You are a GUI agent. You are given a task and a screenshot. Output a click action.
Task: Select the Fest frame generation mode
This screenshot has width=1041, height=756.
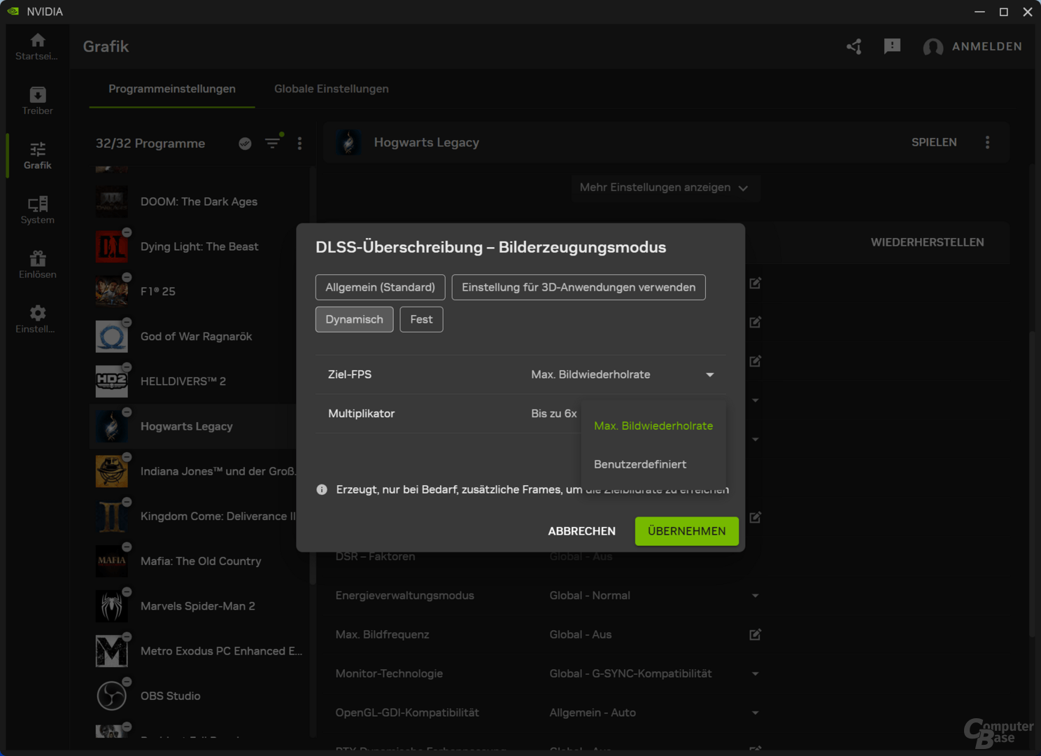click(x=420, y=319)
